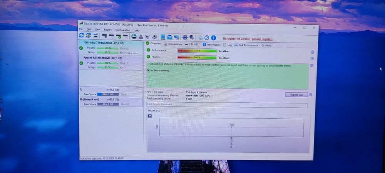
Task: Click D: free space 465,7 GB bar
Action: point(108,104)
